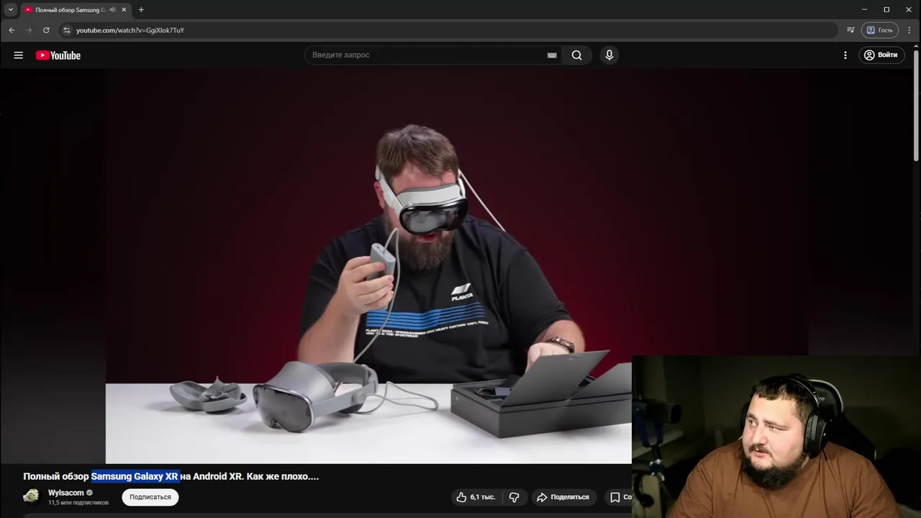This screenshot has width=921, height=518.
Task: Click the youtube.com address bar URL
Action: click(130, 30)
